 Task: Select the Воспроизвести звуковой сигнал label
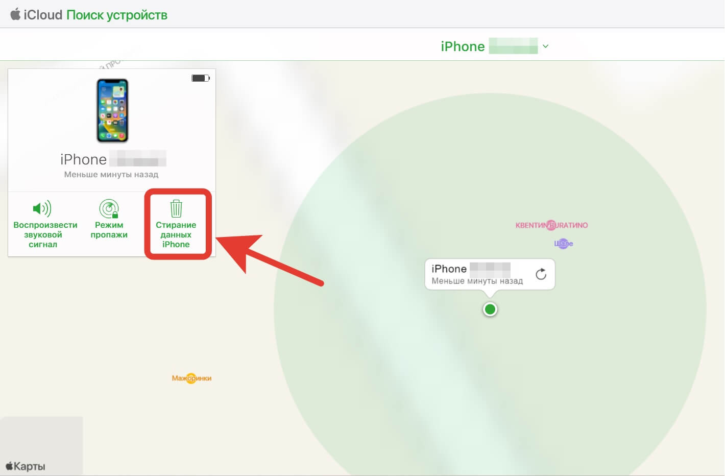tap(45, 234)
